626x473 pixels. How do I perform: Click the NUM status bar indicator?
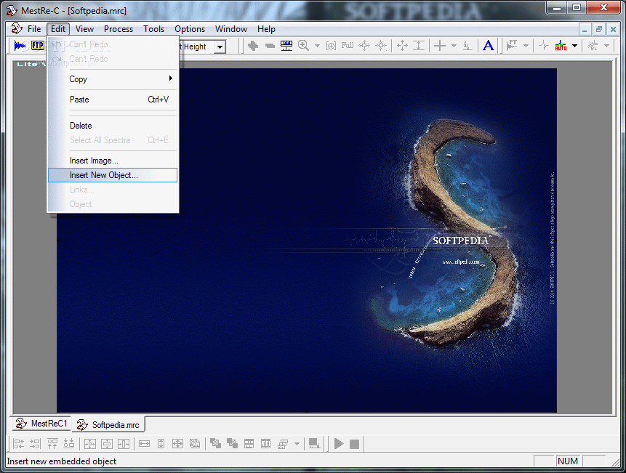[568, 461]
